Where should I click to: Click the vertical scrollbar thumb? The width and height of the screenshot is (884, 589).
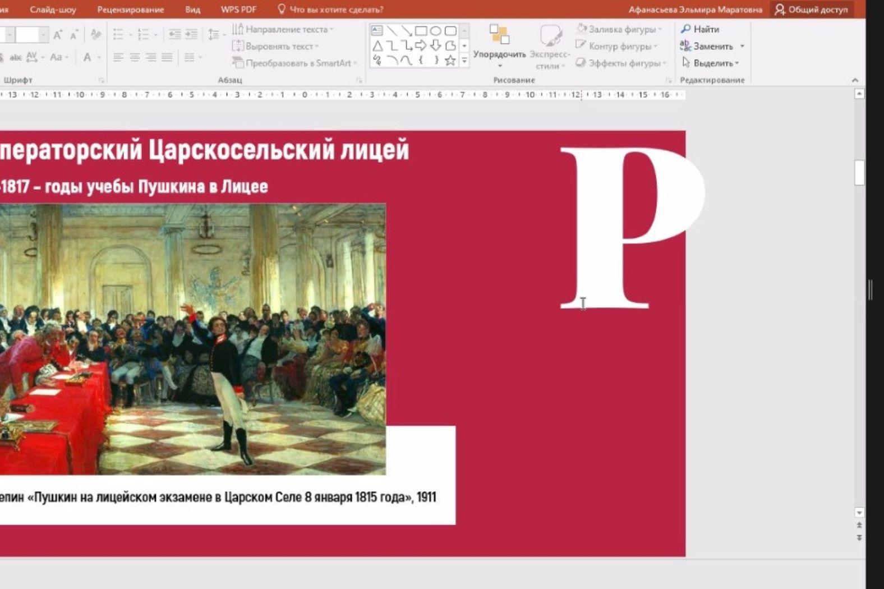[859, 173]
